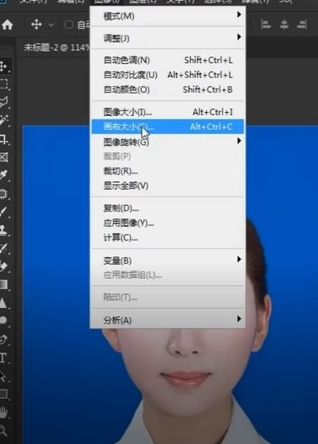
Task: Select the History Brush tool
Action: tap(4, 248)
